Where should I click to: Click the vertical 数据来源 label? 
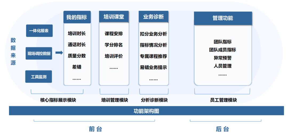click(x=13, y=51)
